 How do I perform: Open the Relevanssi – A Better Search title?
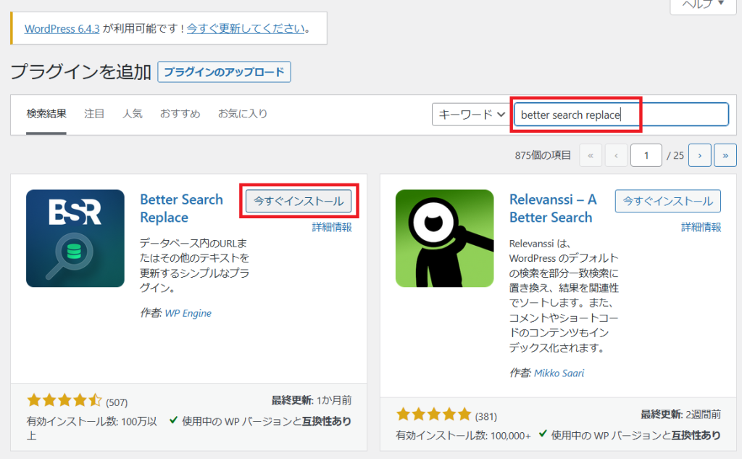(x=553, y=208)
